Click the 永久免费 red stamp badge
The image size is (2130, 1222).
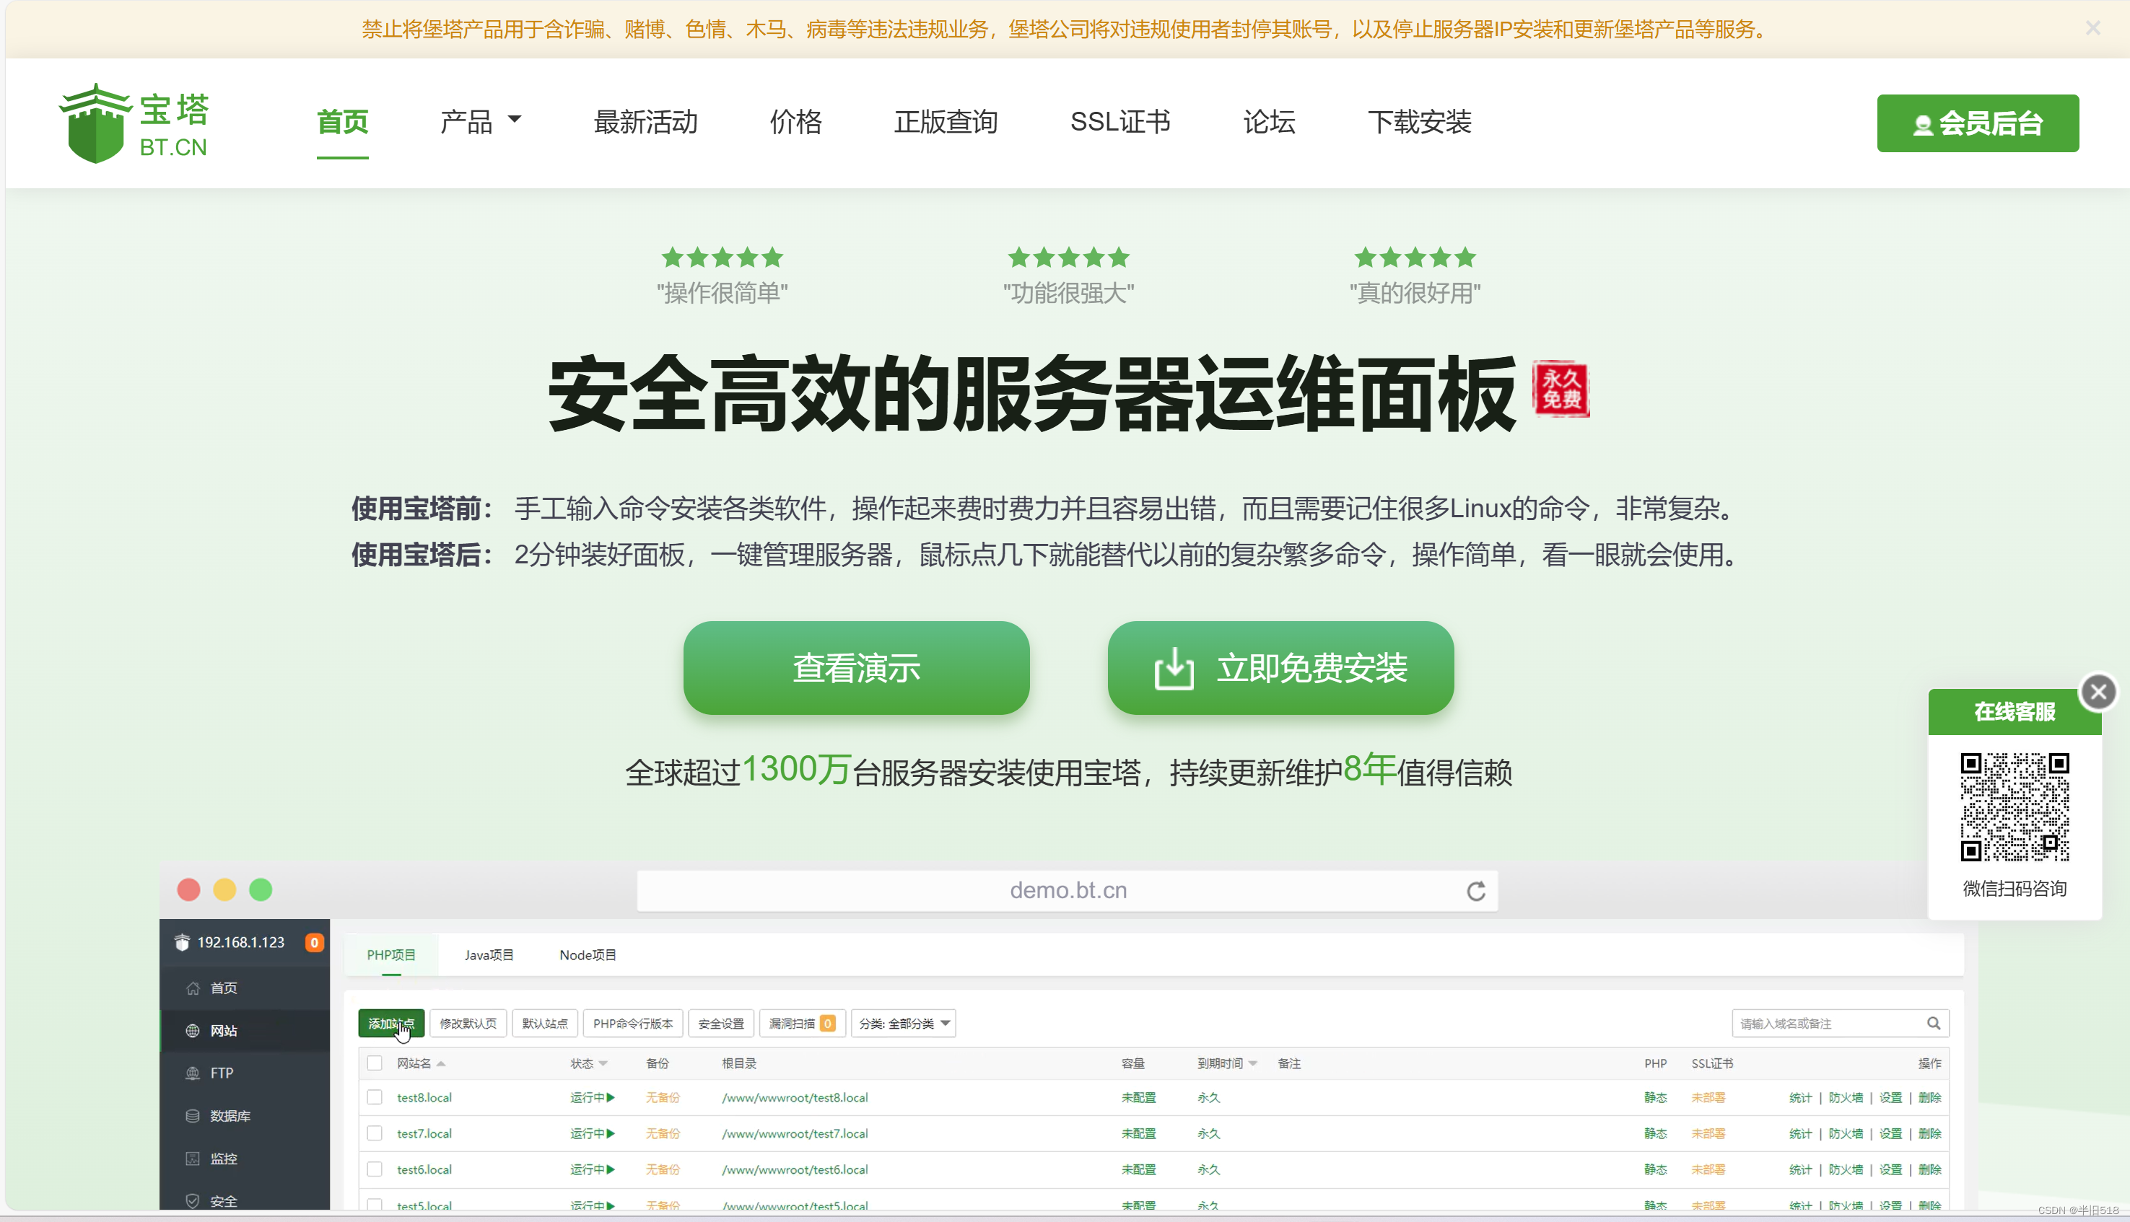[1561, 389]
